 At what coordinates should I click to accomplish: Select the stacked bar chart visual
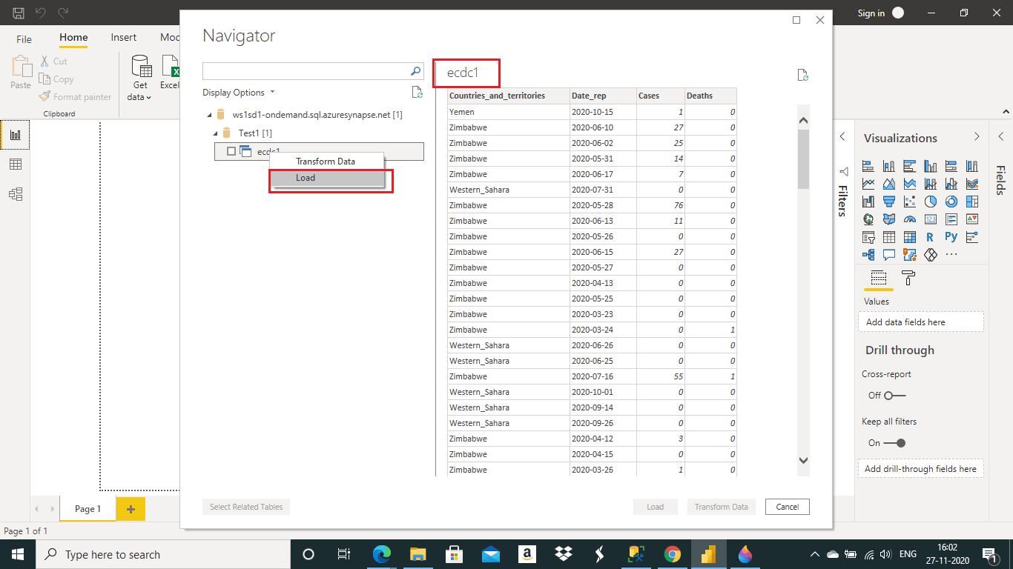868,166
